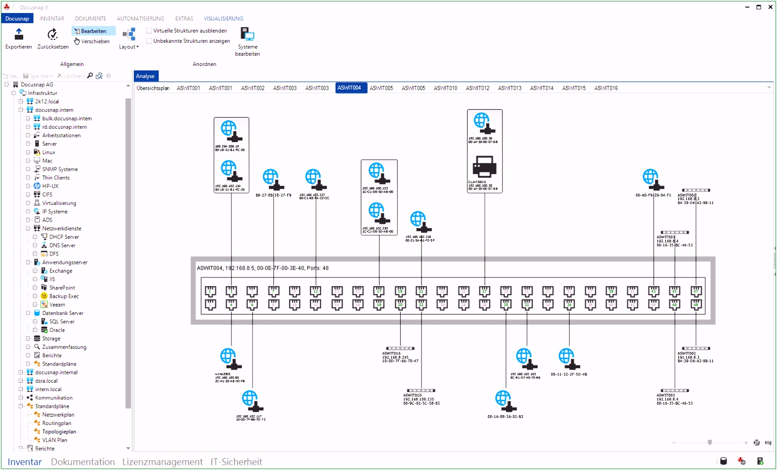The width and height of the screenshot is (777, 470).
Task: Enable the Bearbeiten mode
Action: coord(93,31)
